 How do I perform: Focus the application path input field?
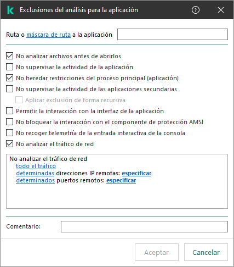(x=173, y=34)
